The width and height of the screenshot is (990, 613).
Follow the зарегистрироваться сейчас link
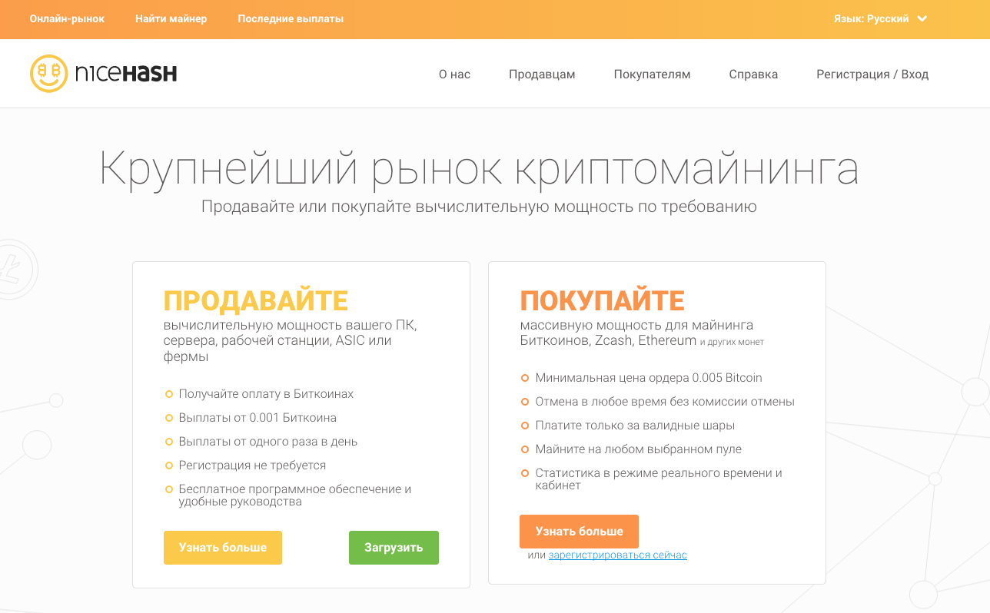coord(618,555)
